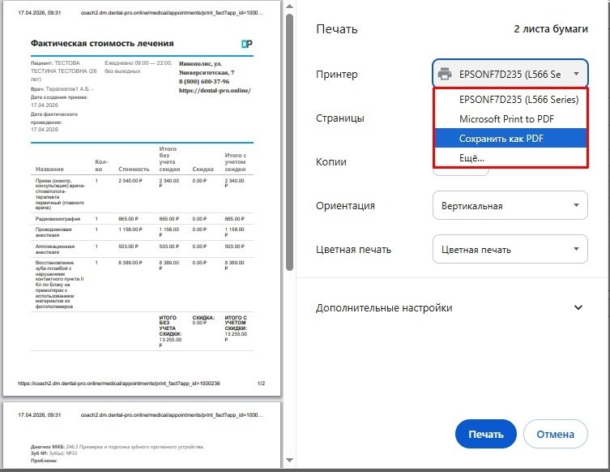Image resolution: width=610 pixels, height=472 pixels.
Task: Pick the Ещё... option in printer list
Action: tap(471, 157)
